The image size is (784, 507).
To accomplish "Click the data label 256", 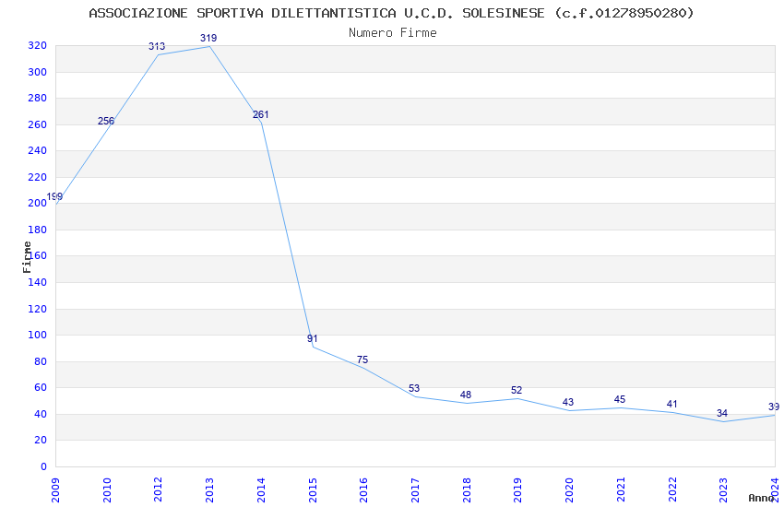I will coord(106,121).
